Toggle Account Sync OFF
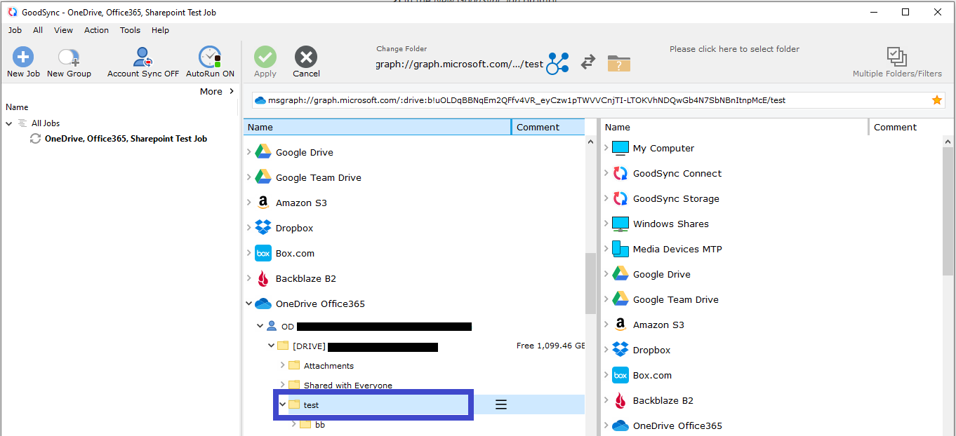The width and height of the screenshot is (956, 436). (x=142, y=57)
